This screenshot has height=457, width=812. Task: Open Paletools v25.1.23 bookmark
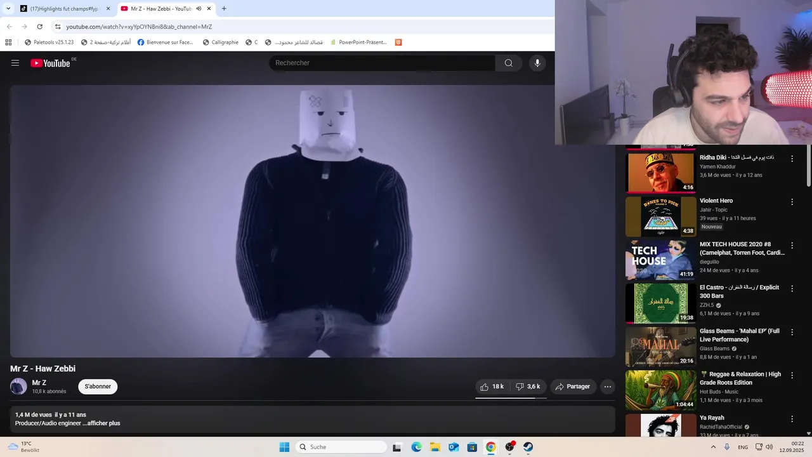[x=49, y=43]
